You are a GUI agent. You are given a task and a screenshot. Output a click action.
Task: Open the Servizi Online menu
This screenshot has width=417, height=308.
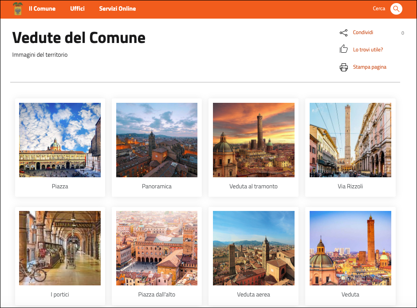(x=118, y=9)
